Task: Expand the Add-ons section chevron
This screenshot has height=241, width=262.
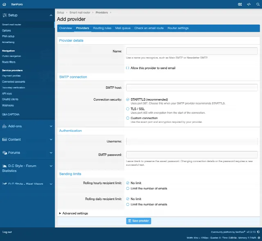Action: point(51,126)
